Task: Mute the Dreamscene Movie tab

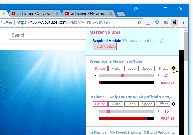Action: click(x=116, y=68)
